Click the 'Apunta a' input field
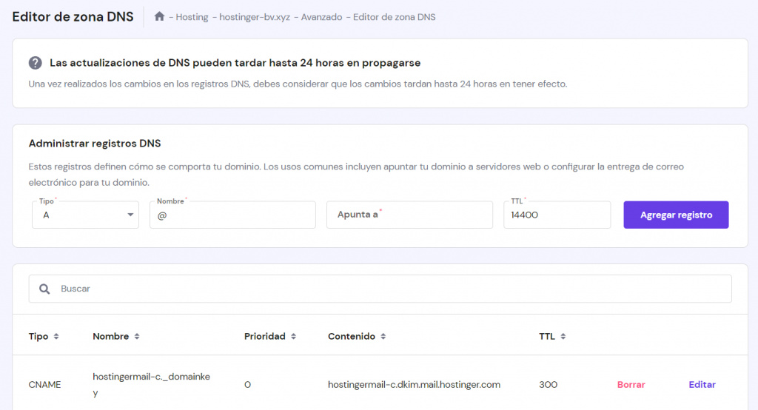This screenshot has width=758, height=410. 409,215
